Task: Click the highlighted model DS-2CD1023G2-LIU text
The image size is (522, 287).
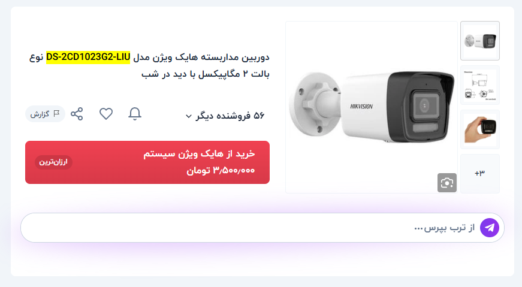Action: tap(88, 58)
